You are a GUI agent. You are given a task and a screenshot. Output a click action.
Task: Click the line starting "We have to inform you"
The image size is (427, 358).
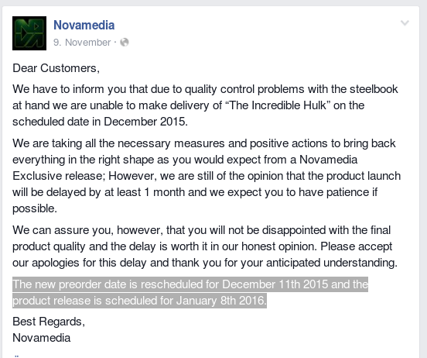pos(205,89)
